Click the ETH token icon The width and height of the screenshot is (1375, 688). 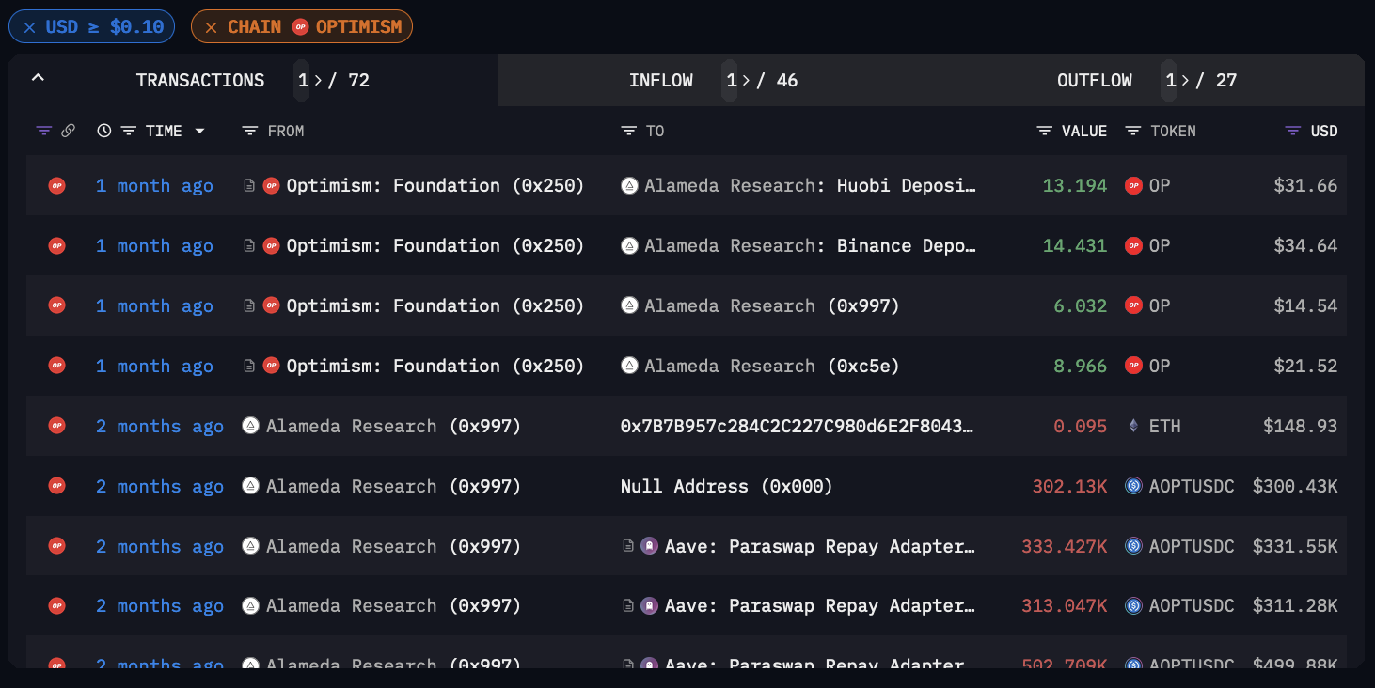pyautogui.click(x=1133, y=427)
